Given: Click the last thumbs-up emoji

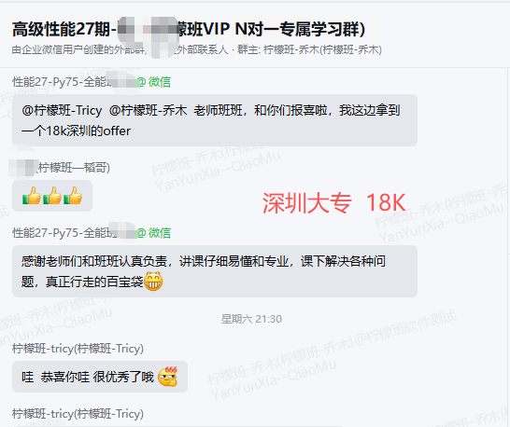Looking at the screenshot, I should [73, 196].
